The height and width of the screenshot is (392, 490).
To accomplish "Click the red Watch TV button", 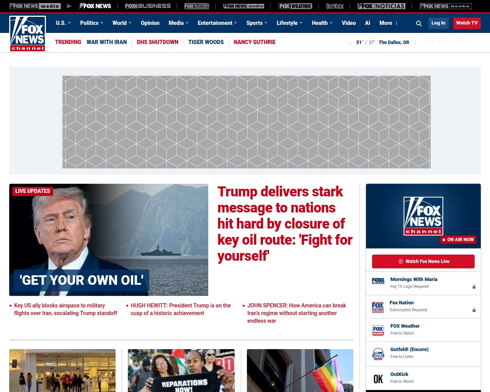I will pos(467,23).
